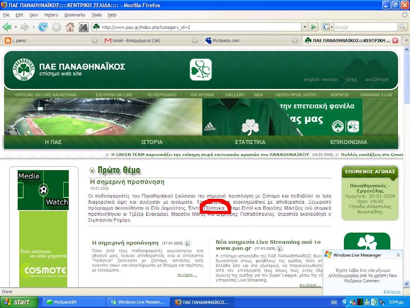Click the Google search input field
Image resolution: width=410 pixels, height=308 pixels.
click(x=366, y=27)
